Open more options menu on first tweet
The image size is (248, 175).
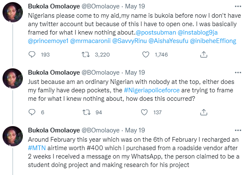(x=238, y=6)
